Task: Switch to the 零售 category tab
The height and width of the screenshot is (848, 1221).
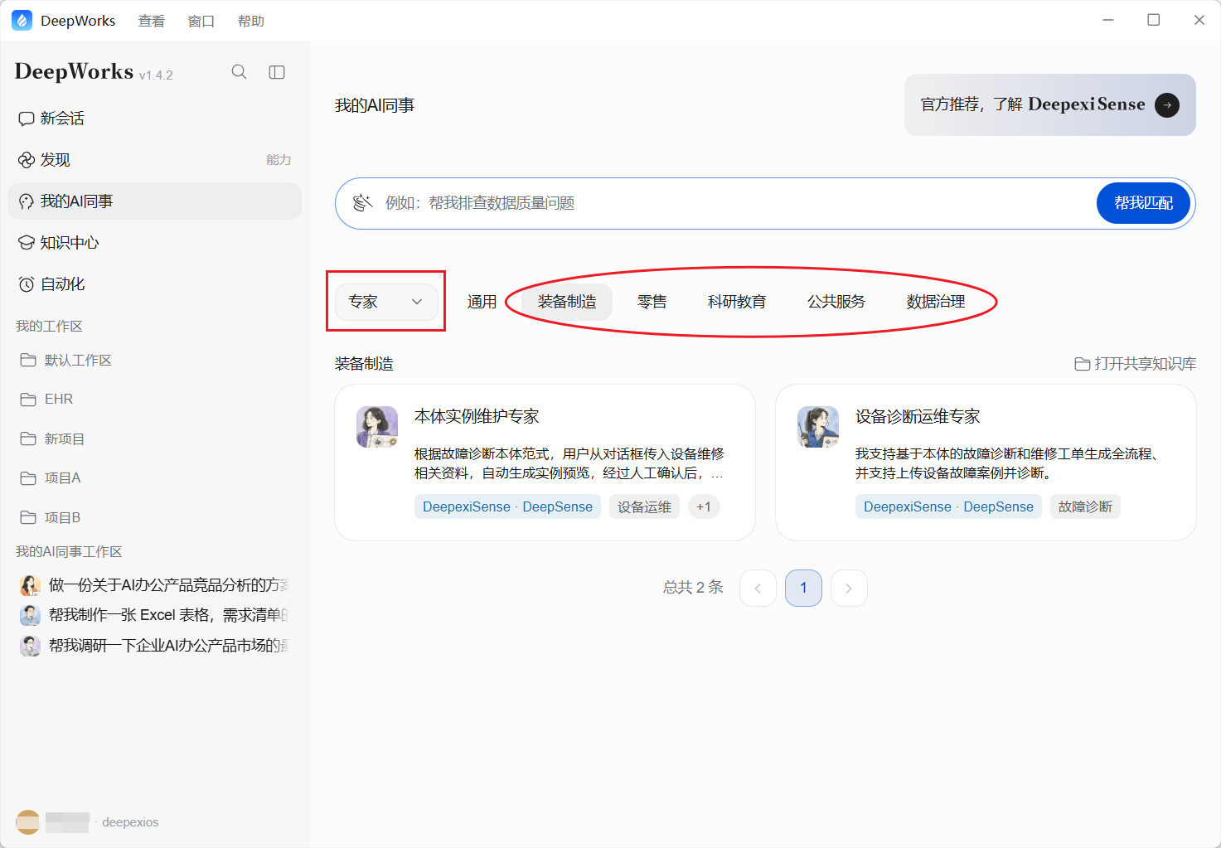Action: 652,302
